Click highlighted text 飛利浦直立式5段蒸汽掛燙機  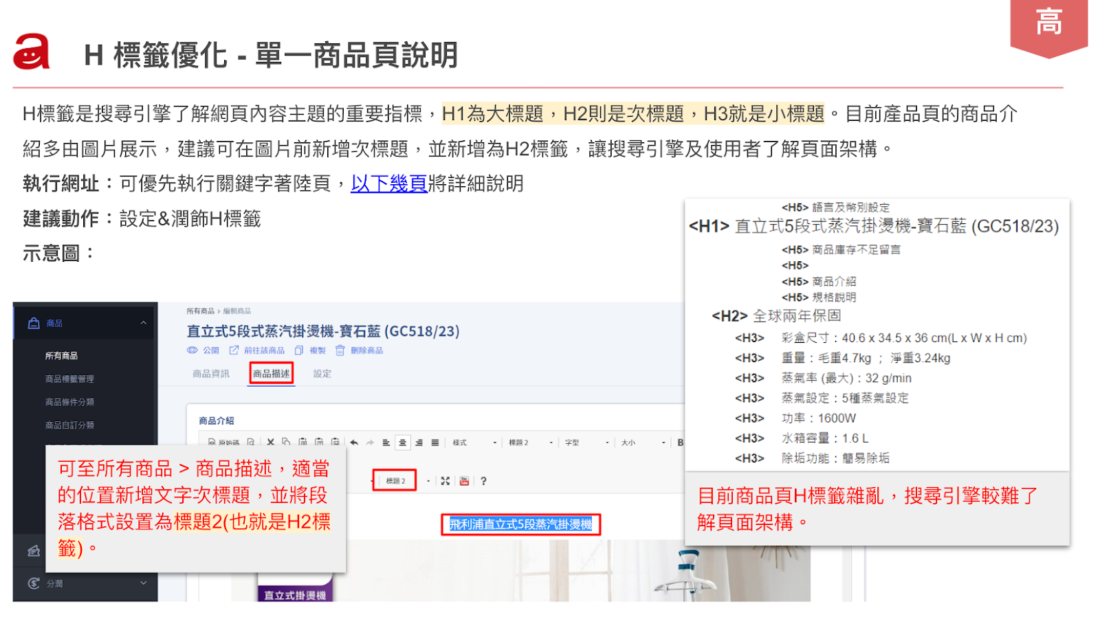tap(520, 524)
